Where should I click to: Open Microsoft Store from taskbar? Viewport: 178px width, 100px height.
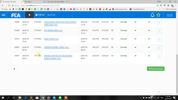pos(37,97)
